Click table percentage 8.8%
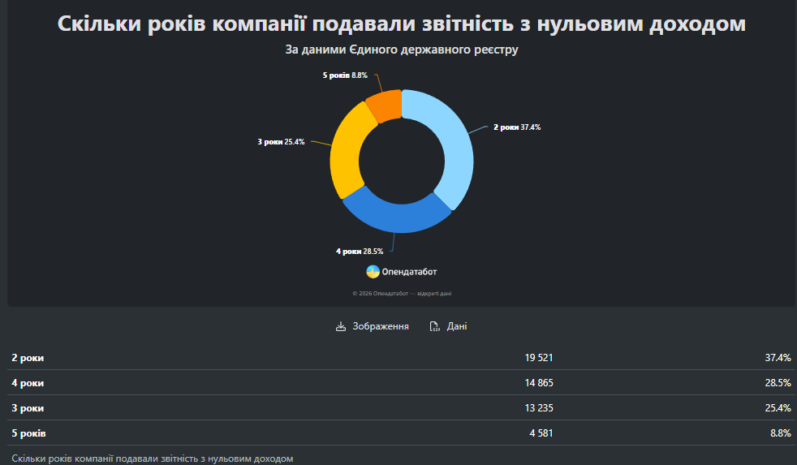 pyautogui.click(x=781, y=433)
